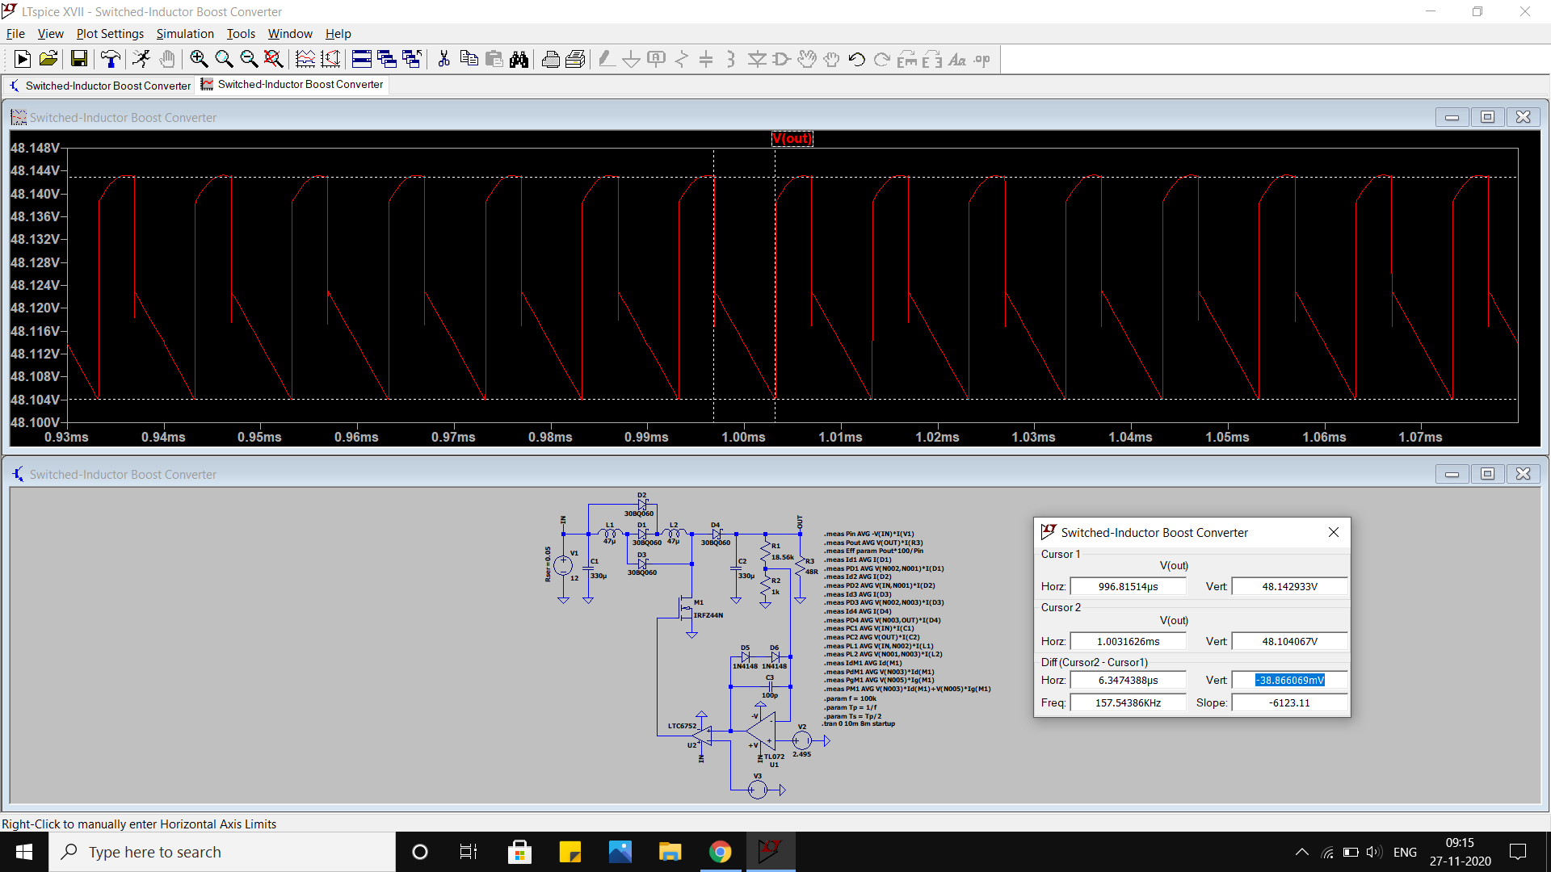
Task: Pick the Inductor placement tool
Action: [x=730, y=59]
